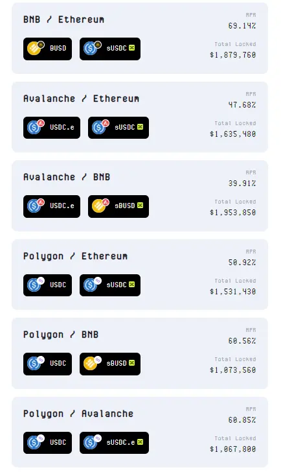This screenshot has width=281, height=472.
Task: Open the BNB / Ethereum pool title
Action: pos(63,19)
